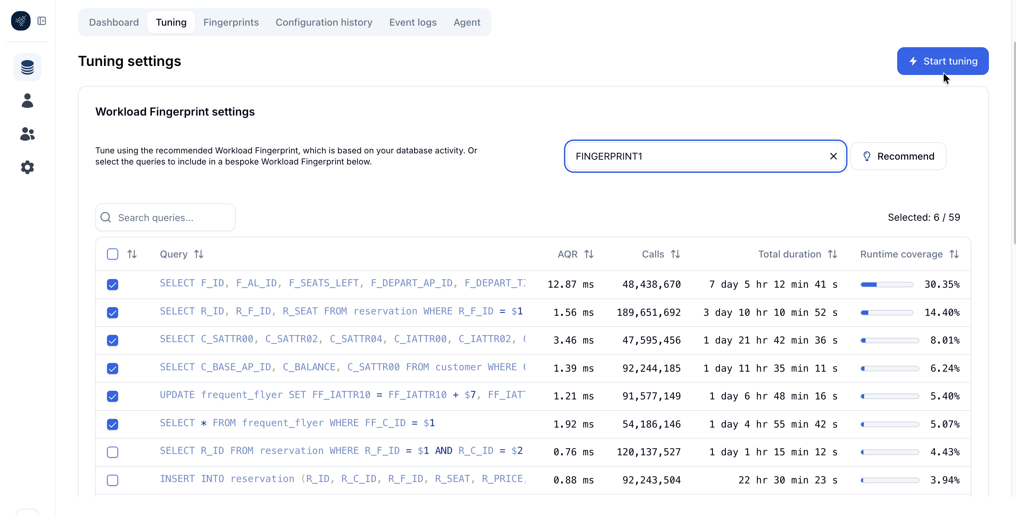Sort table by AQR column arrows

(x=589, y=254)
